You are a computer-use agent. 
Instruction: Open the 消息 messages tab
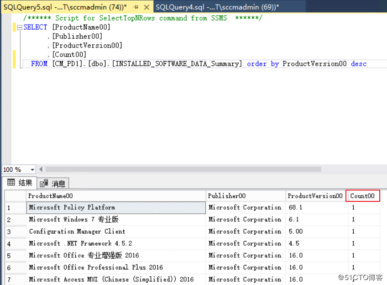click(x=52, y=184)
